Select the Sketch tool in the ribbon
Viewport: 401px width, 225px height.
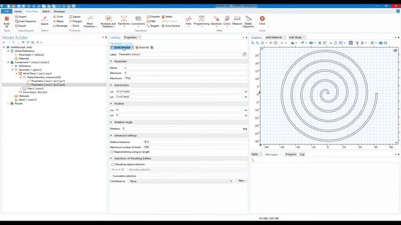click(x=44, y=21)
